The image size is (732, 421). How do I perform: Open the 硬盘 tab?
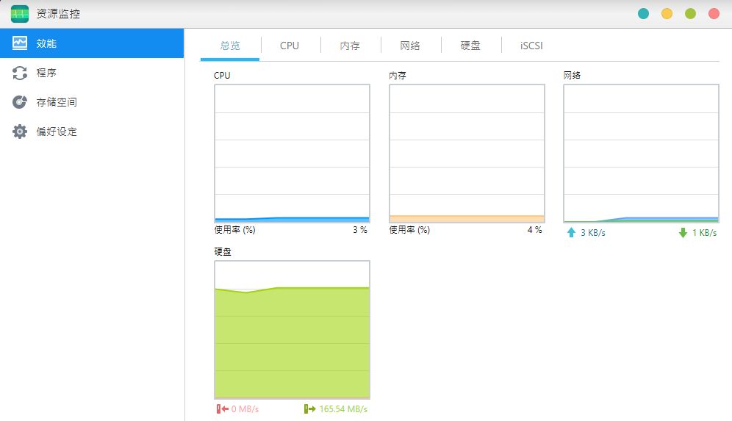click(x=470, y=46)
